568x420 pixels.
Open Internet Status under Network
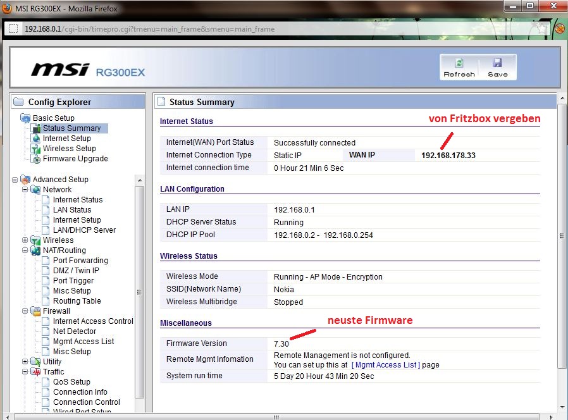[78, 200]
